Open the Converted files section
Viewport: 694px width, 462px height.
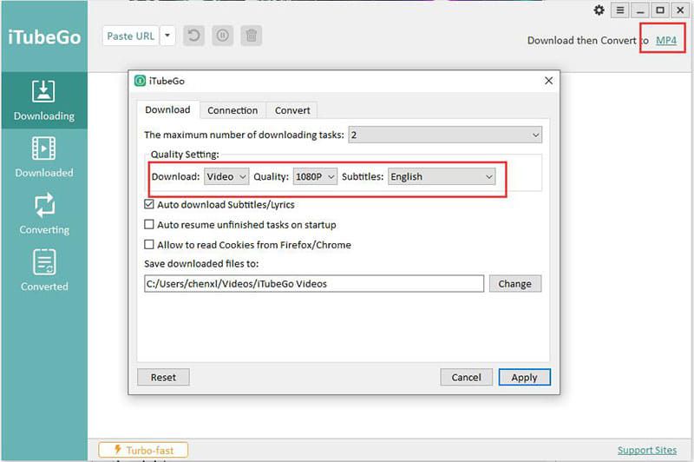(44, 271)
